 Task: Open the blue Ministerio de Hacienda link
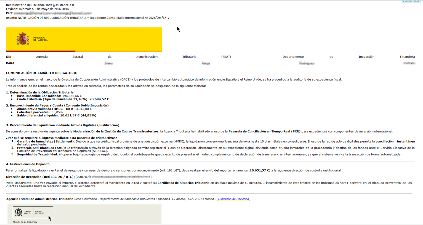point(233,199)
